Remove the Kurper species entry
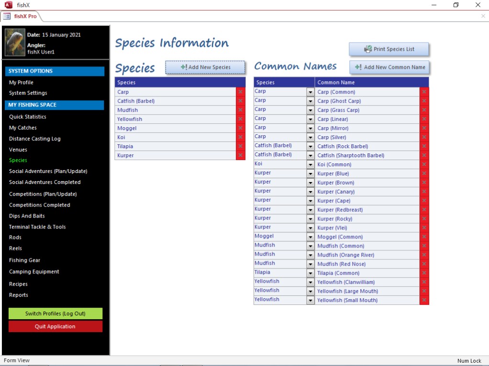Image resolution: width=489 pixels, height=366 pixels. coord(240,155)
